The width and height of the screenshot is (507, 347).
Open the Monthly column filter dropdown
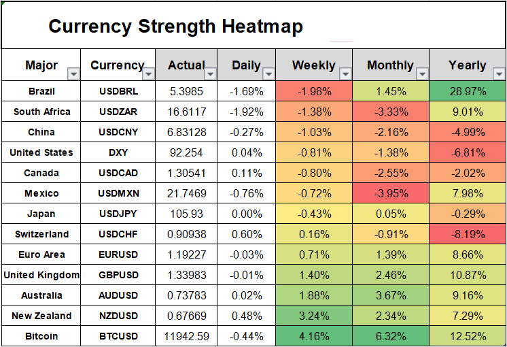tap(421, 73)
